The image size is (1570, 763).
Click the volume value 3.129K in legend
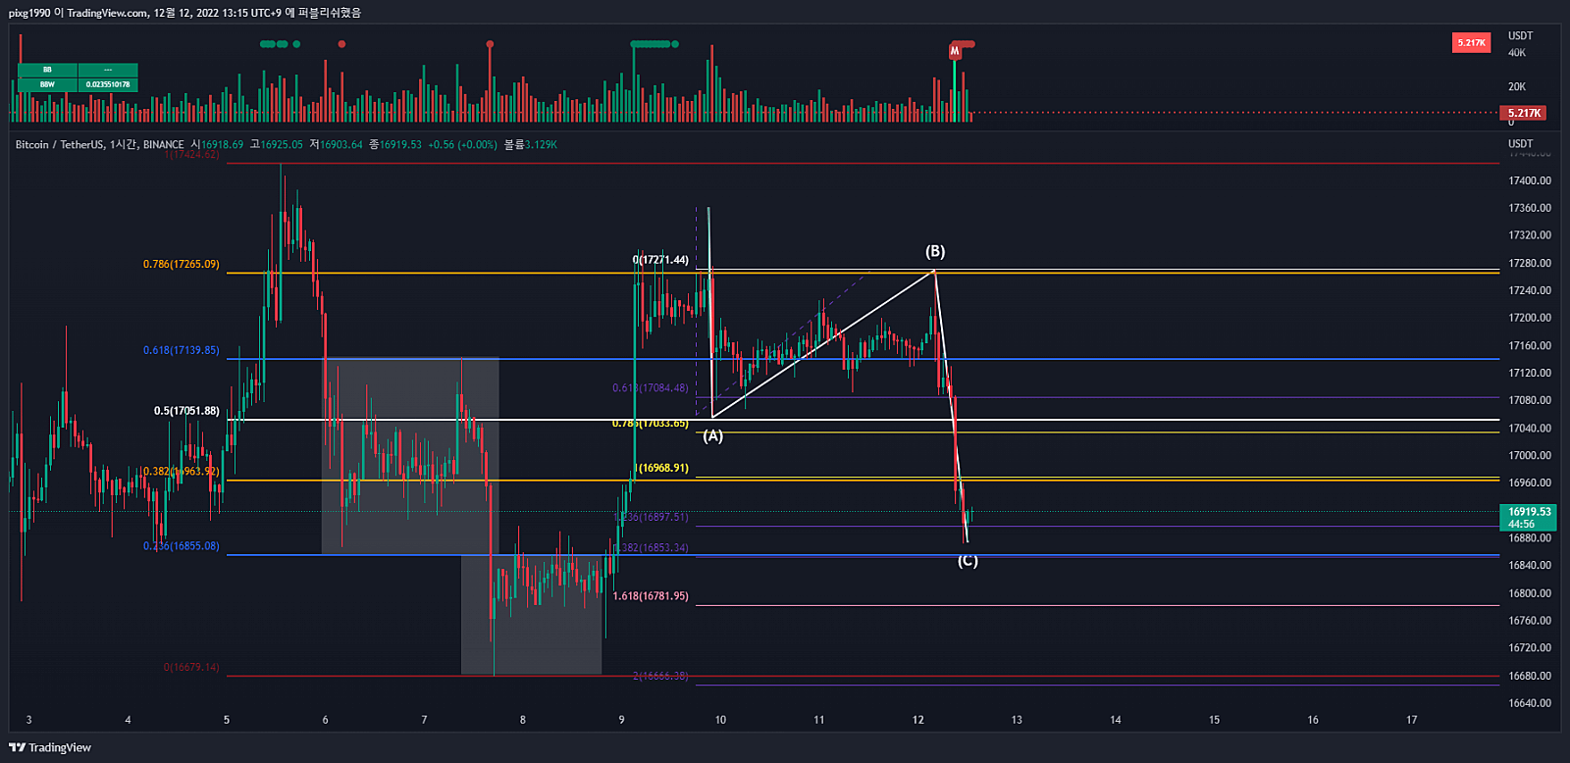click(541, 144)
